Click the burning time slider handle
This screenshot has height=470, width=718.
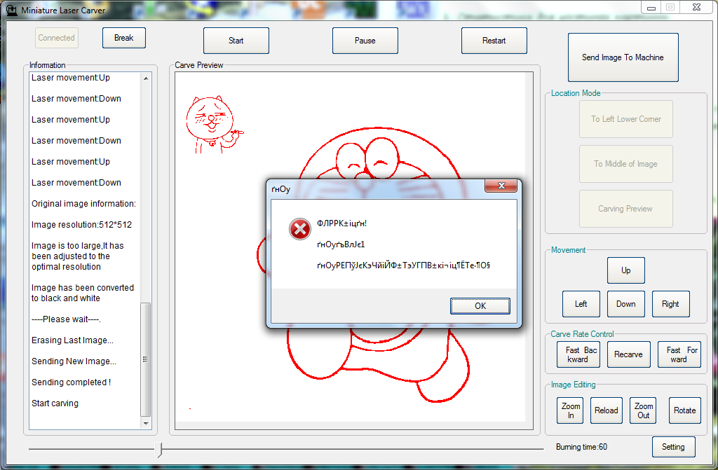158,450
